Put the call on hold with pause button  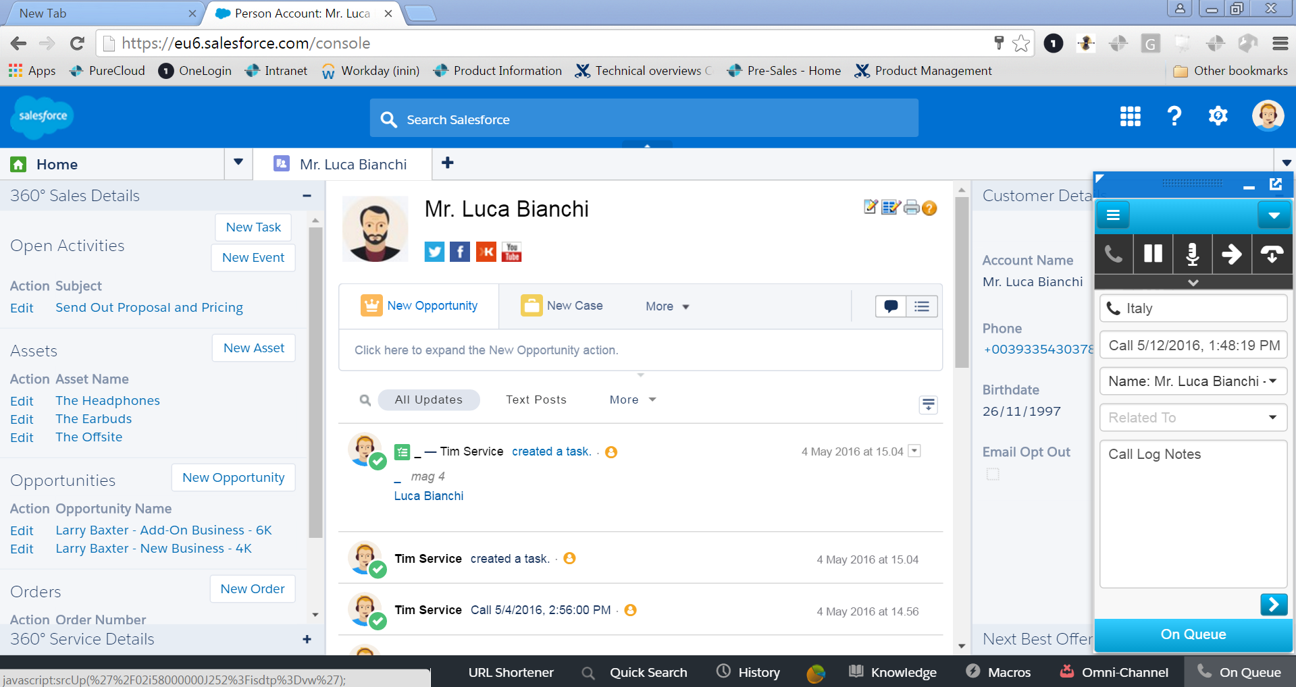click(1153, 254)
